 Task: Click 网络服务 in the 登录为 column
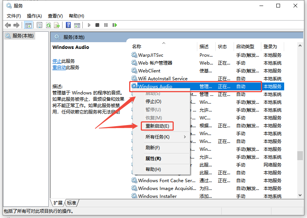click(272, 165)
